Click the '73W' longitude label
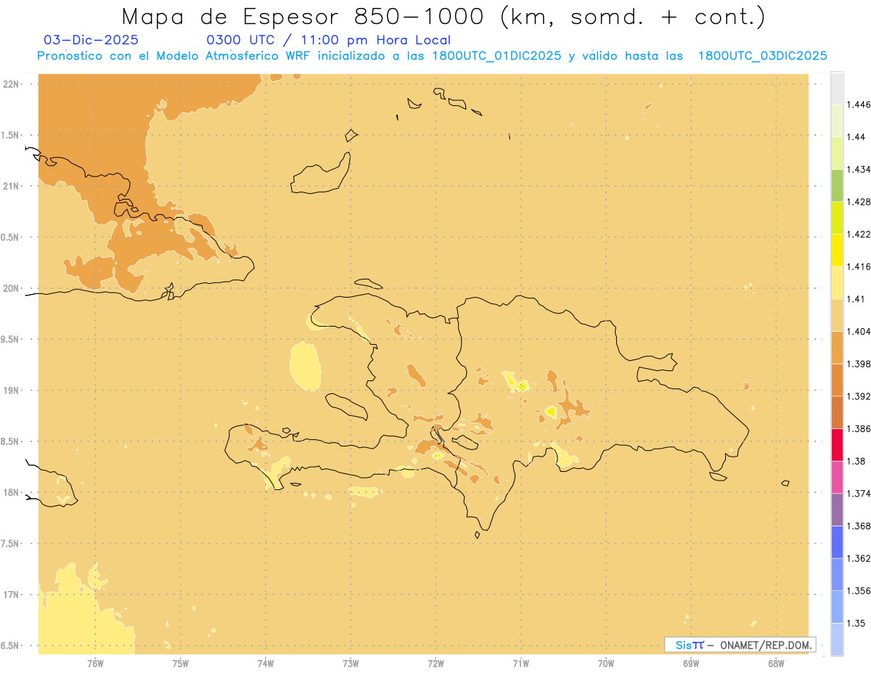The image size is (871, 673). [x=351, y=663]
